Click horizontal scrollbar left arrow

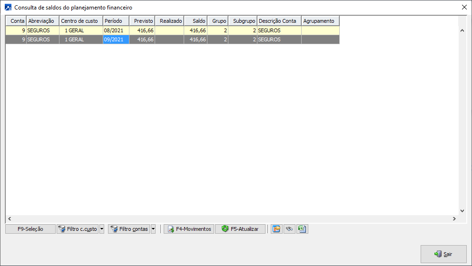[x=10, y=219]
